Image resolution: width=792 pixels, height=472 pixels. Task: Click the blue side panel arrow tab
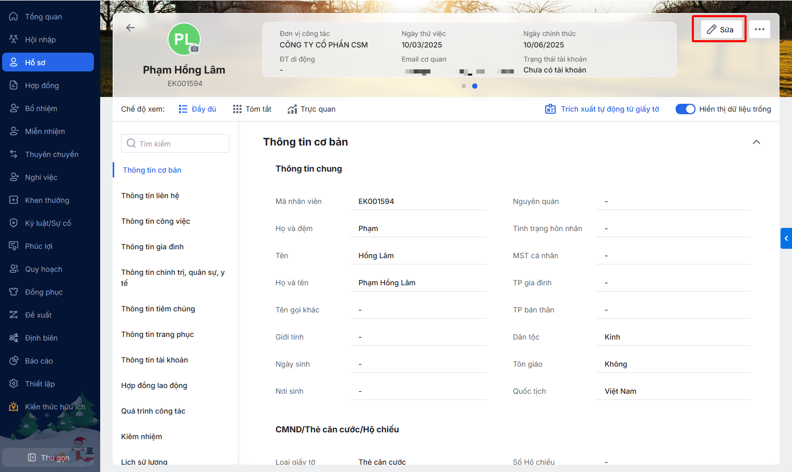(786, 238)
